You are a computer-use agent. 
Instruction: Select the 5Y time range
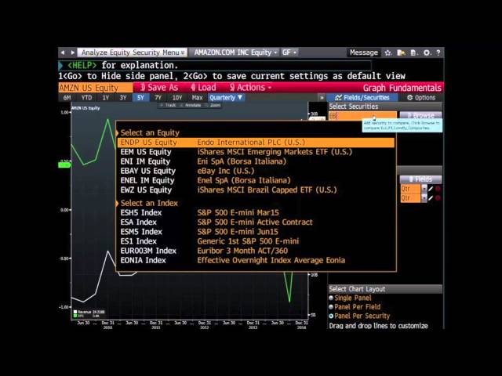point(140,97)
